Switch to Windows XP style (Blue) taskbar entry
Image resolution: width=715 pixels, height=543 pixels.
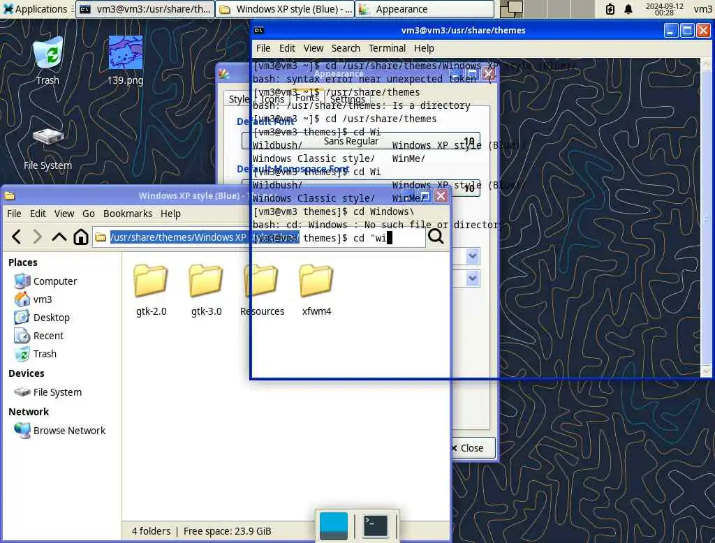pos(286,8)
